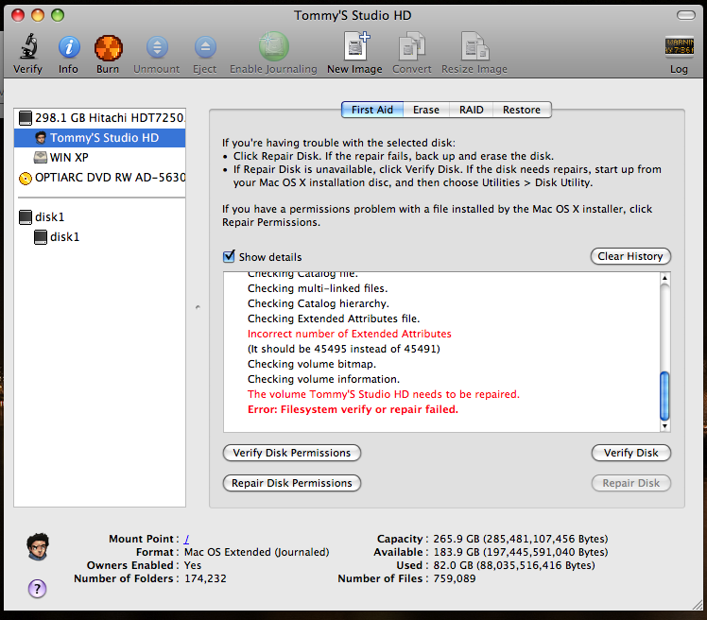Click 'The volume Tommy'S Studio HD needs to be repaired.'
The image size is (707, 620).
point(384,394)
